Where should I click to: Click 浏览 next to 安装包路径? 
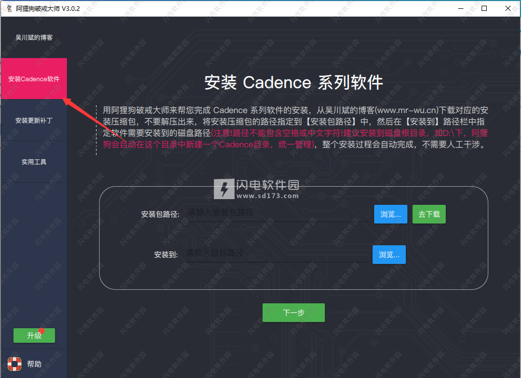coord(390,214)
